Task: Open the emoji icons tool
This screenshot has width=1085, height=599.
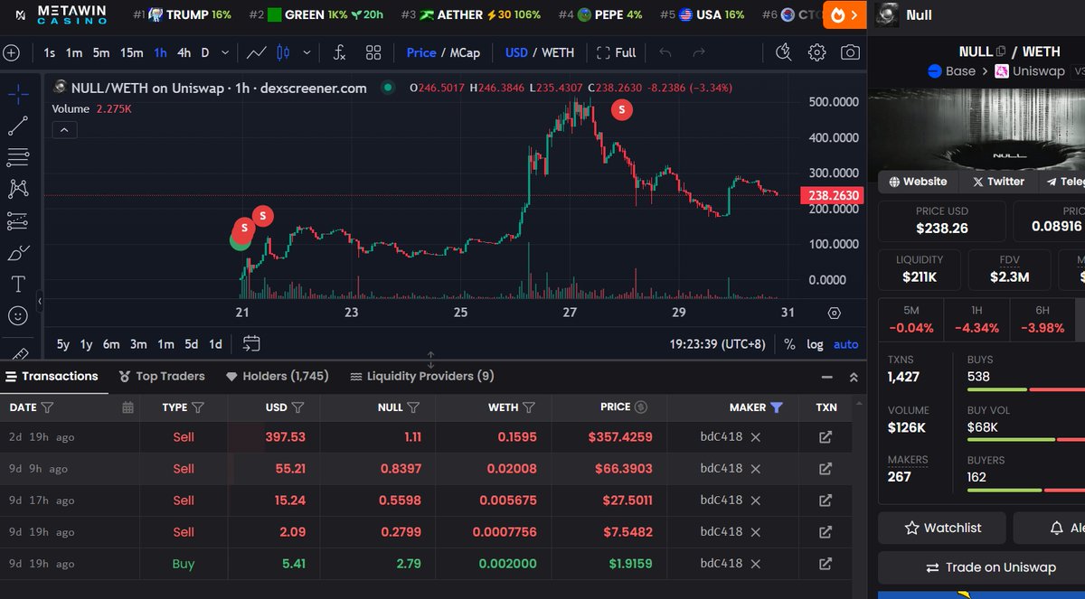Action: 18,316
